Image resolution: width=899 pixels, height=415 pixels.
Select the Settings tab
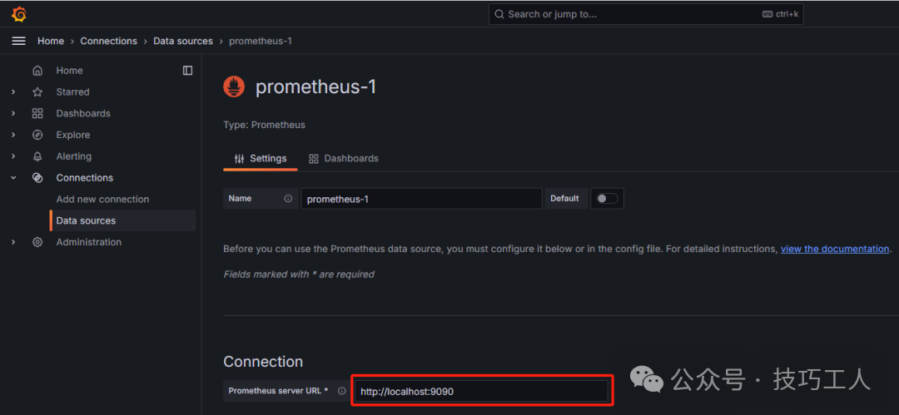[x=260, y=158]
